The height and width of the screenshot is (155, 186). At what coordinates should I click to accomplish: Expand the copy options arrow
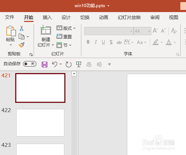point(28,37)
